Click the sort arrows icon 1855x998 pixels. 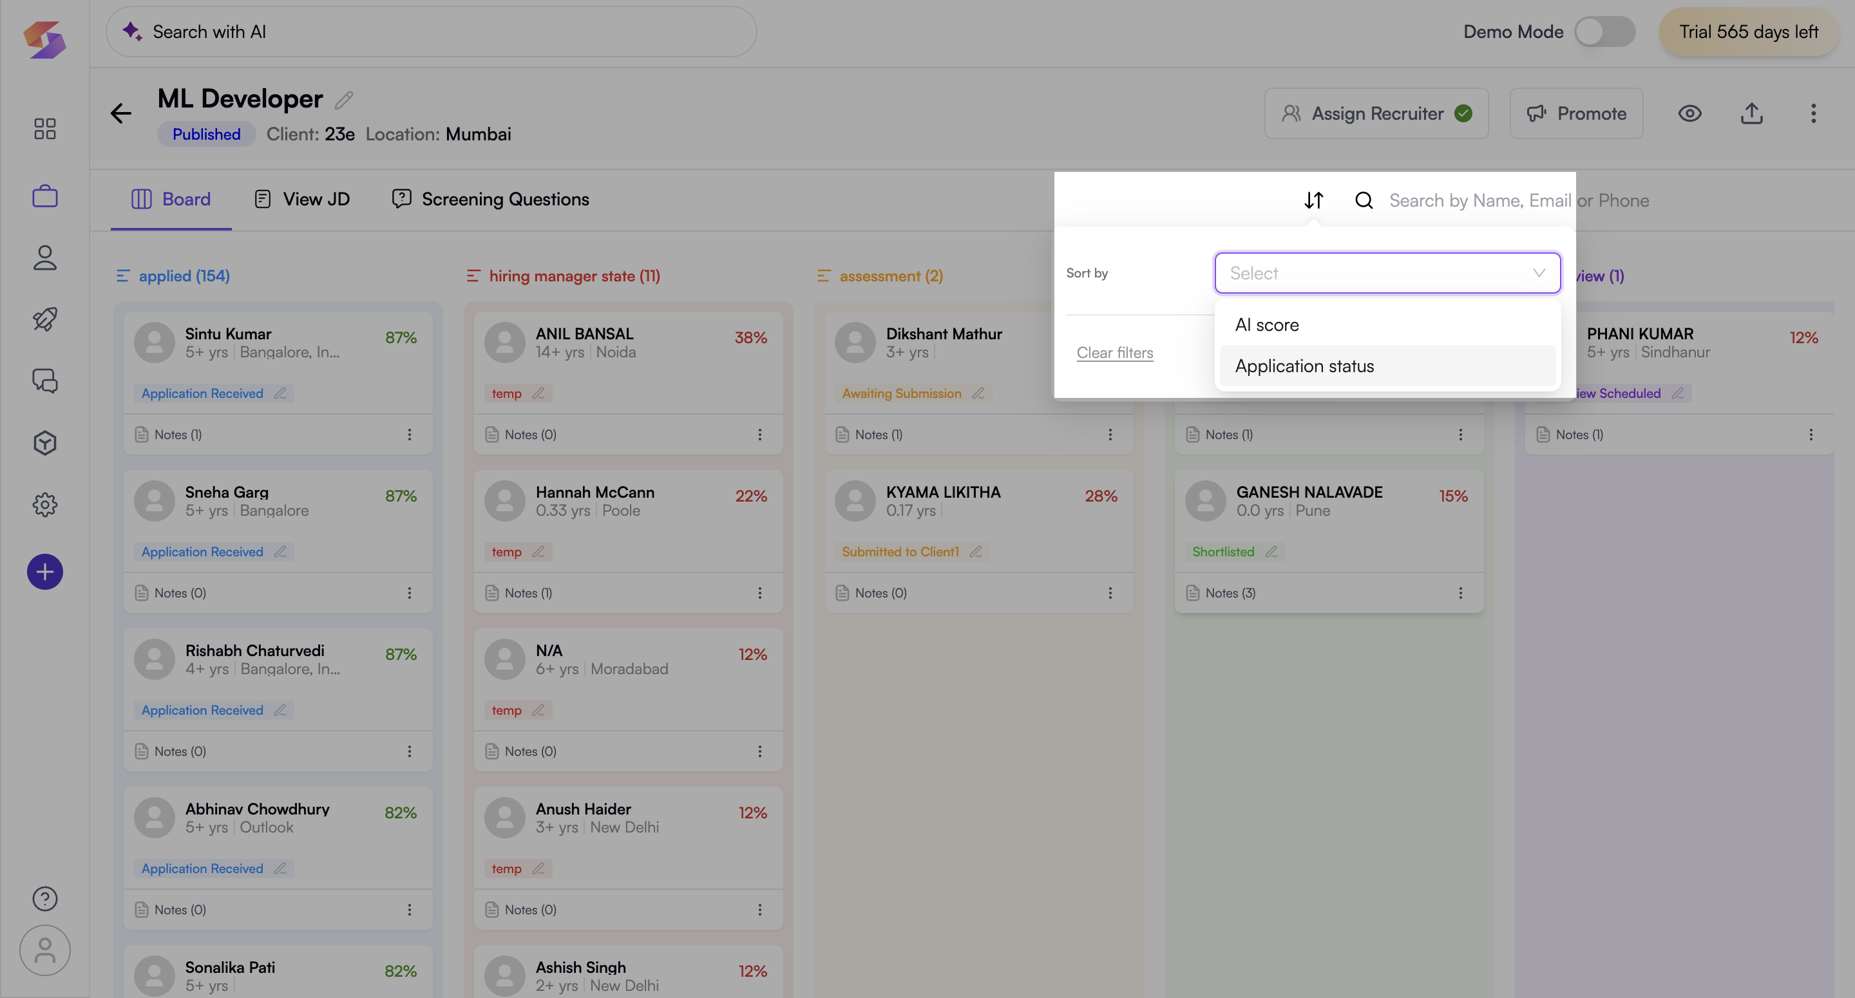pos(1314,200)
